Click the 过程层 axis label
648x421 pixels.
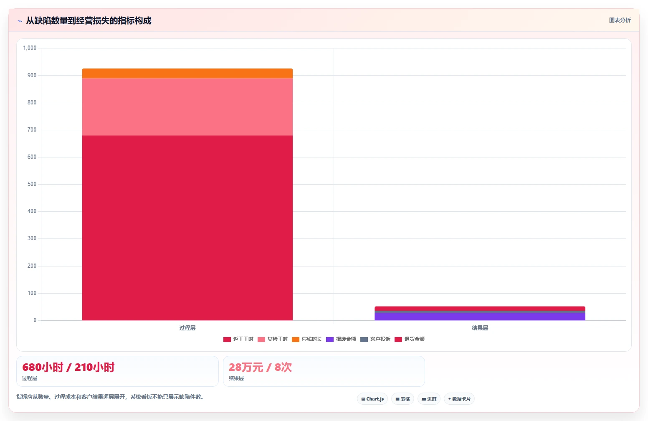coord(187,328)
